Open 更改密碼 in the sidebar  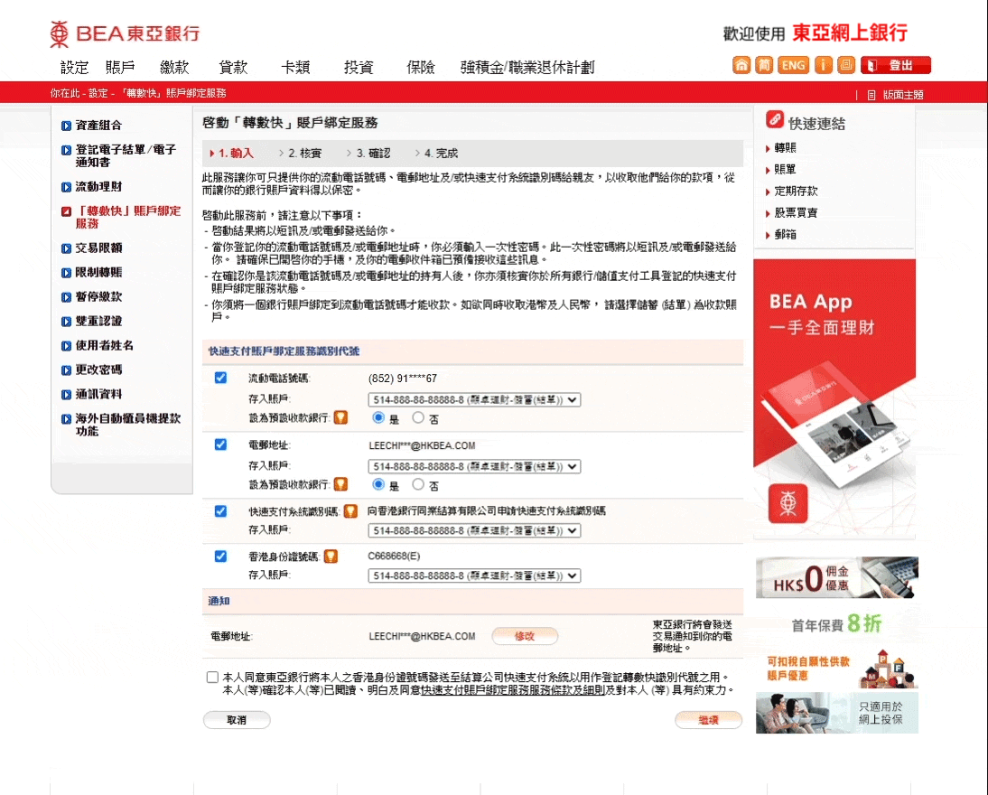click(x=98, y=369)
